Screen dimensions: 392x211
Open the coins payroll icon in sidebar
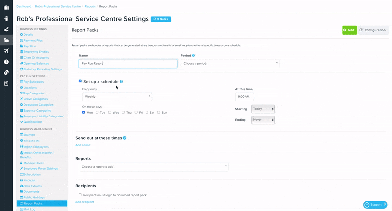(6, 72)
